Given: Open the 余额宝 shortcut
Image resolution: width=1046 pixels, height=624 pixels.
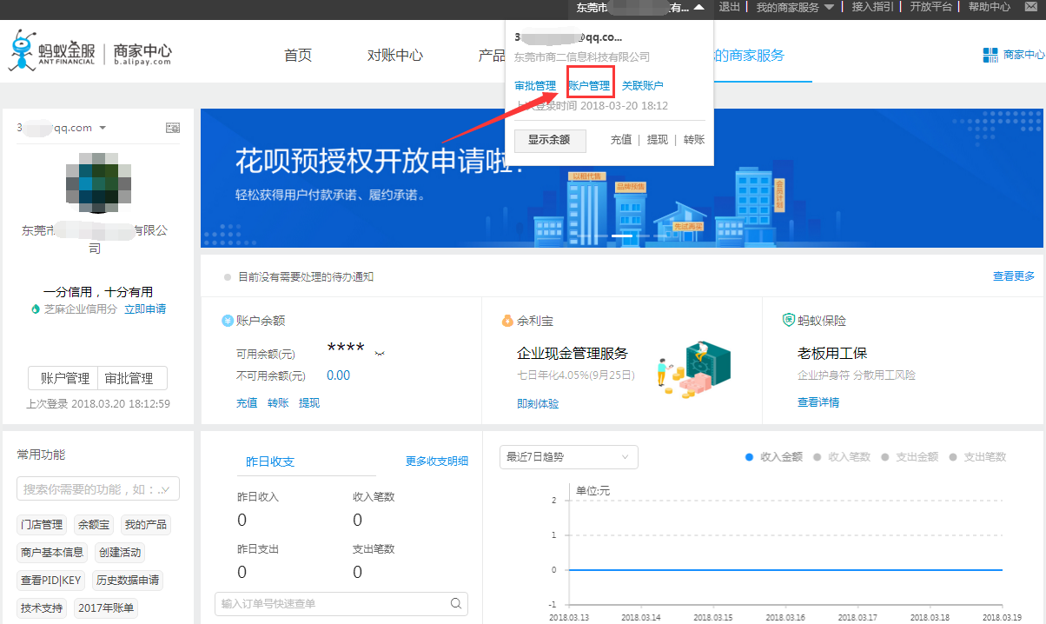Looking at the screenshot, I should 94,525.
